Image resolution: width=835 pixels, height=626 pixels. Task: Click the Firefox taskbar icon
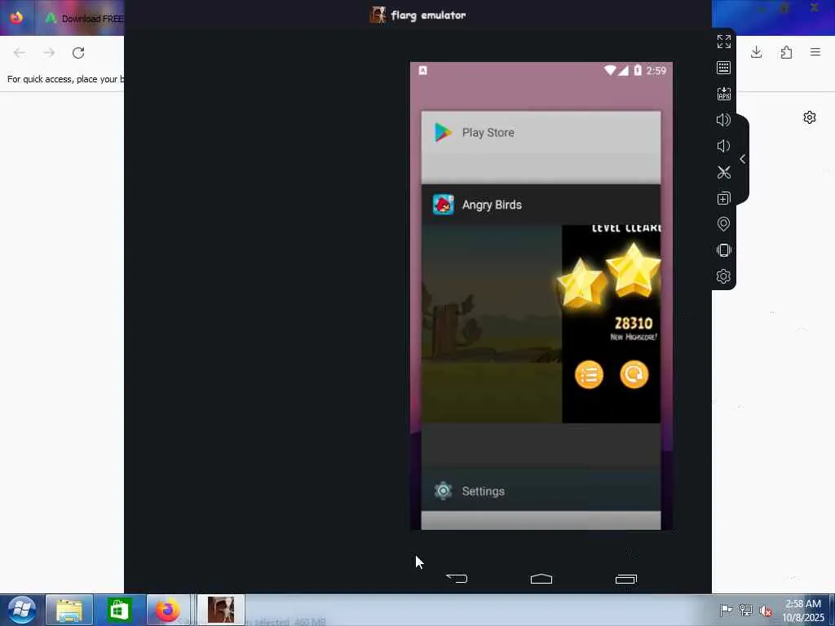coord(168,610)
